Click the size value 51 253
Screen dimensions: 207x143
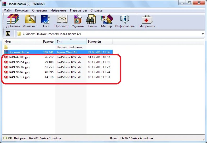pos(49,67)
